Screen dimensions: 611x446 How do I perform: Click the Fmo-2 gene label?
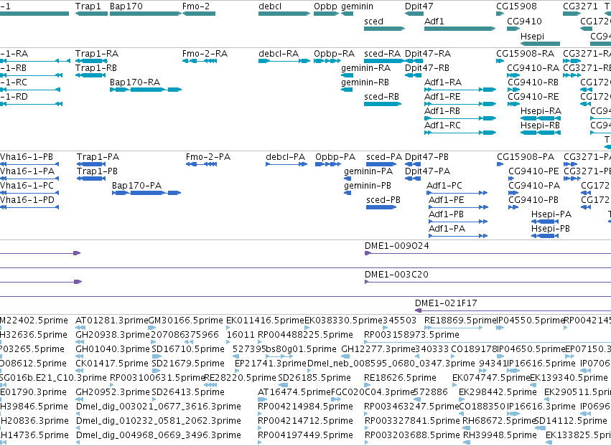tap(196, 6)
